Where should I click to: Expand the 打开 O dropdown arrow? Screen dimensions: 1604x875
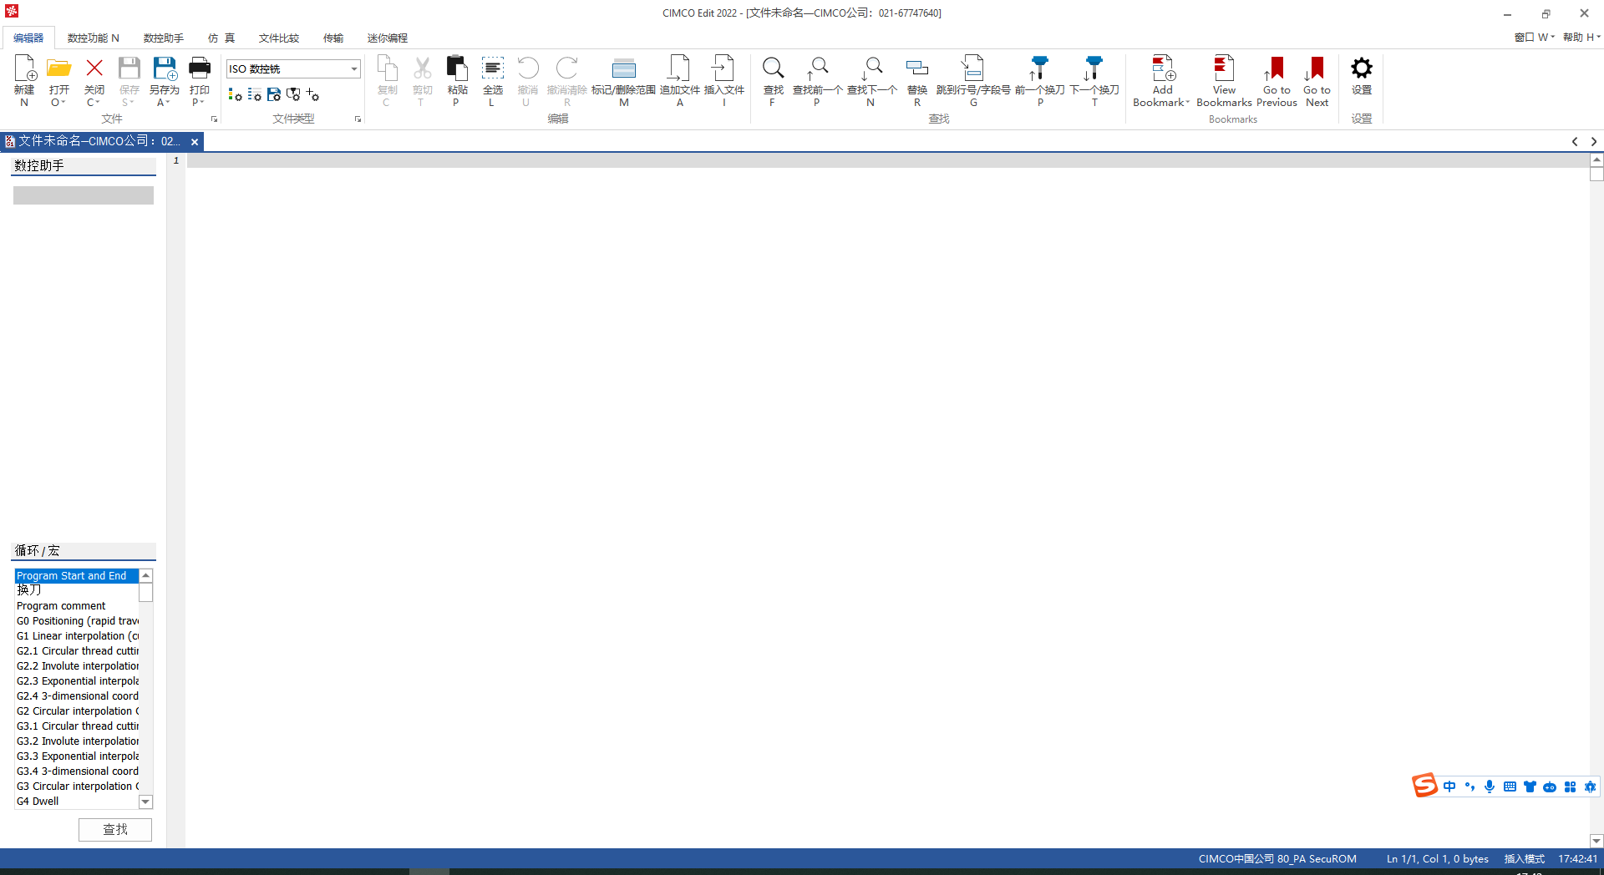click(x=63, y=103)
